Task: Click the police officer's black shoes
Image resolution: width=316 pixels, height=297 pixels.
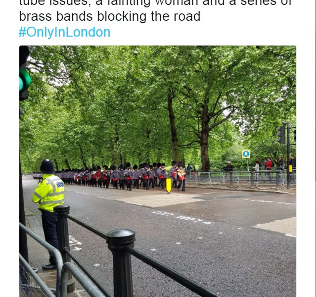Action: pyautogui.click(x=49, y=266)
